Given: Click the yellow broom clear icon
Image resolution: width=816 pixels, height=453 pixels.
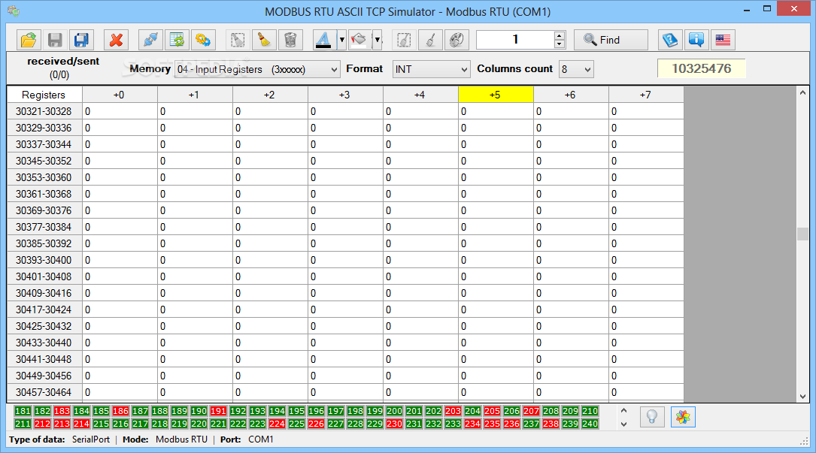Looking at the screenshot, I should (265, 40).
